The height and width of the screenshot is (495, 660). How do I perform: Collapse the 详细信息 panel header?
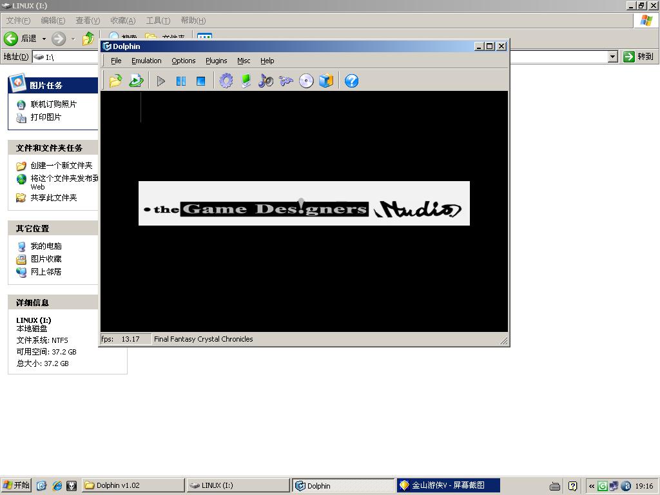(53, 302)
